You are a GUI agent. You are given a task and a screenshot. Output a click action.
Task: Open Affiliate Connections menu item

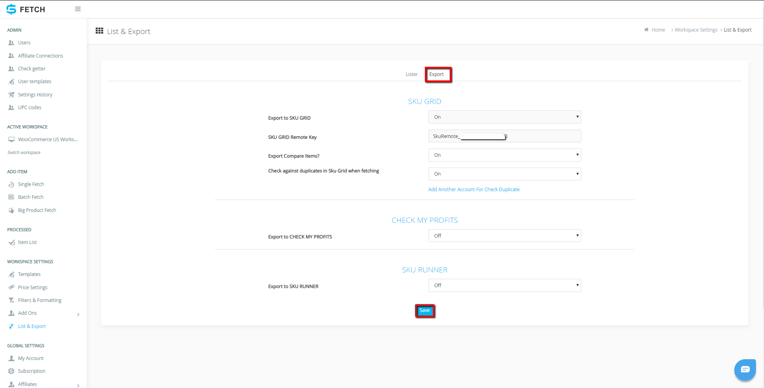coord(40,56)
